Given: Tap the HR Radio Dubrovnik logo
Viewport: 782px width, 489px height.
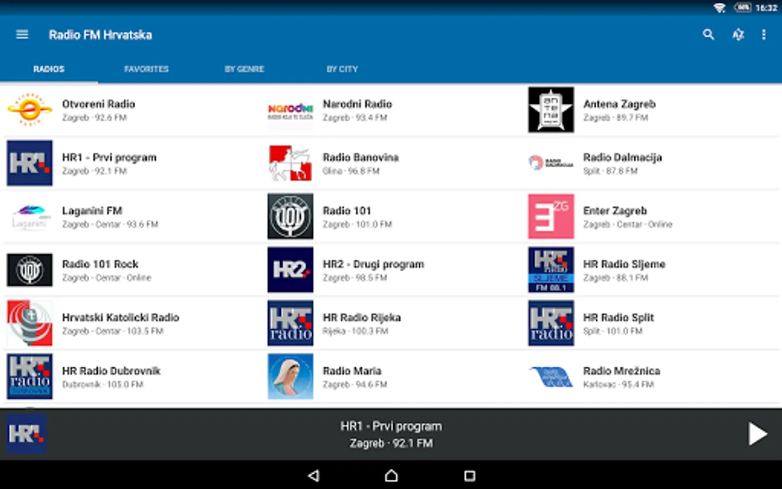Looking at the screenshot, I should [30, 377].
